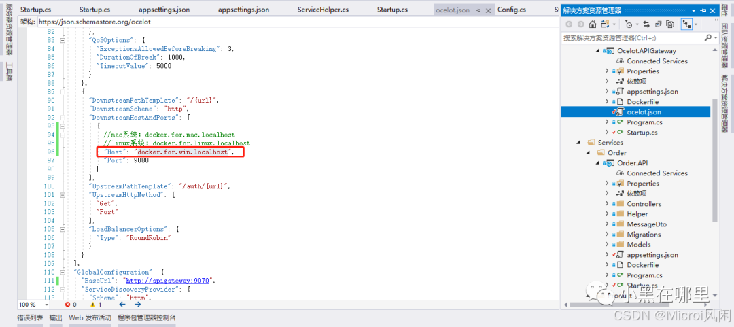Click the right arrow next to the warning count
The width and height of the screenshot is (734, 327).
tap(137, 304)
